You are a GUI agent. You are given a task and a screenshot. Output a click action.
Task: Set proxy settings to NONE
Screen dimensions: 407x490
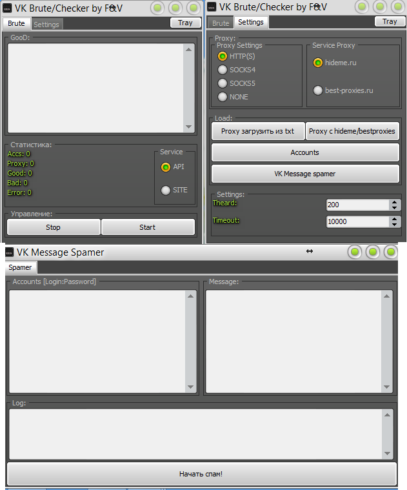(x=223, y=97)
